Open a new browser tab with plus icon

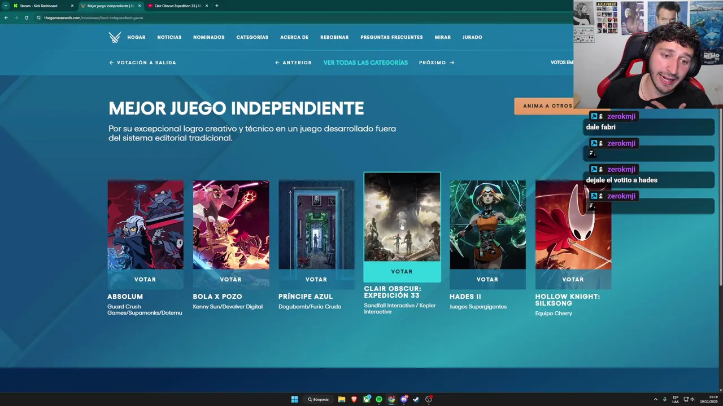pyautogui.click(x=216, y=6)
